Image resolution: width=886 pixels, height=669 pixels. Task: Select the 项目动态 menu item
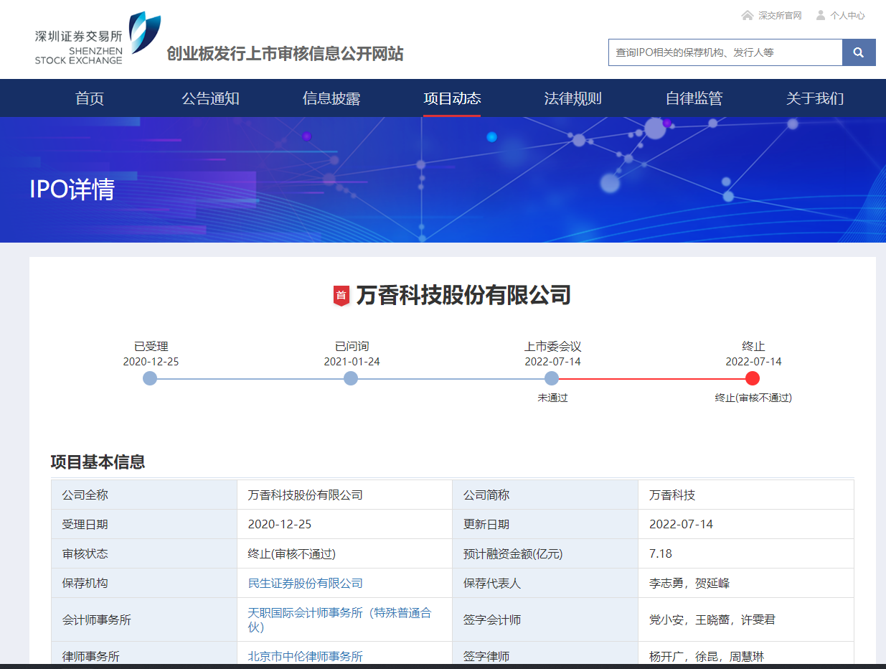[452, 98]
